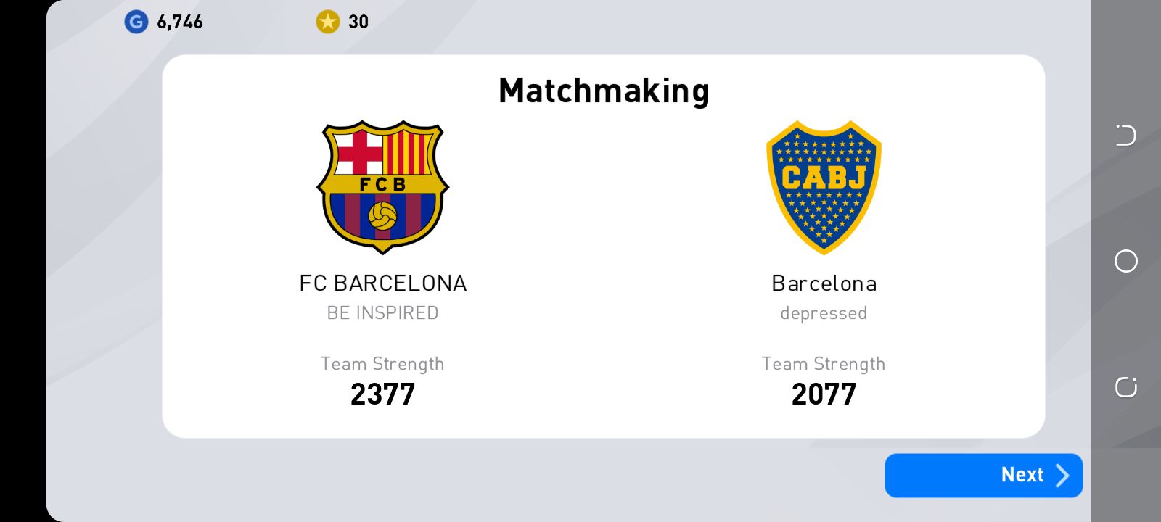Click the 2077 team strength value
This screenshot has height=522, width=1161.
(x=824, y=394)
